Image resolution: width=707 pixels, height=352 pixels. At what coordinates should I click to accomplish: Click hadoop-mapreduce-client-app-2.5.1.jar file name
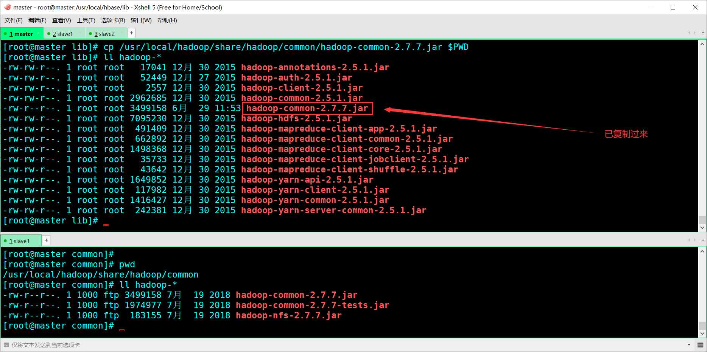(339, 129)
